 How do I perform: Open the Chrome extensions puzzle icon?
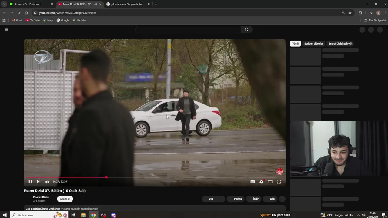[360, 13]
